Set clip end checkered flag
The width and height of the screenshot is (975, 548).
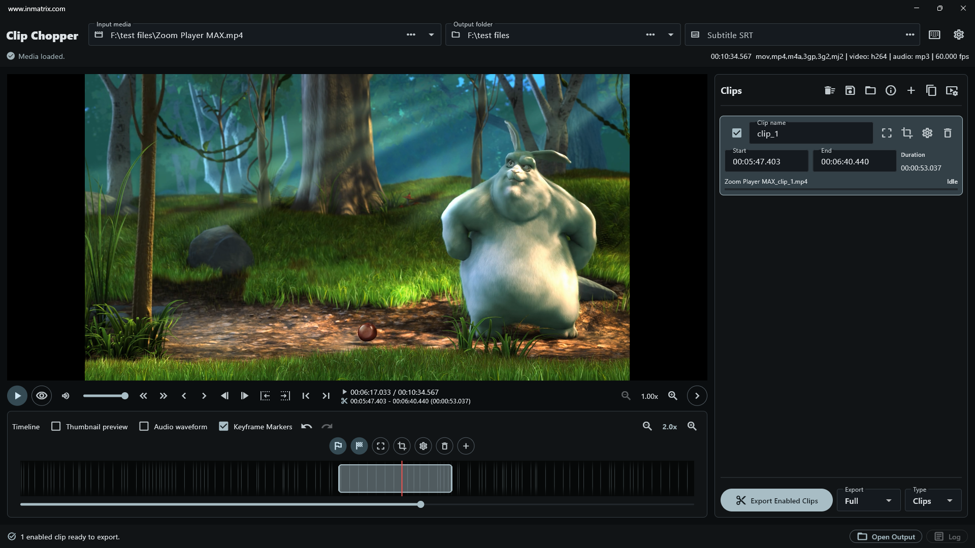click(360, 446)
